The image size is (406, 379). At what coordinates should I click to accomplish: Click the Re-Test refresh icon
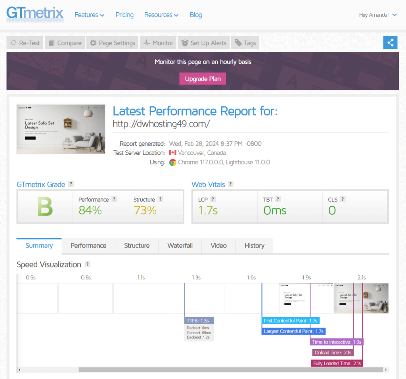click(14, 43)
